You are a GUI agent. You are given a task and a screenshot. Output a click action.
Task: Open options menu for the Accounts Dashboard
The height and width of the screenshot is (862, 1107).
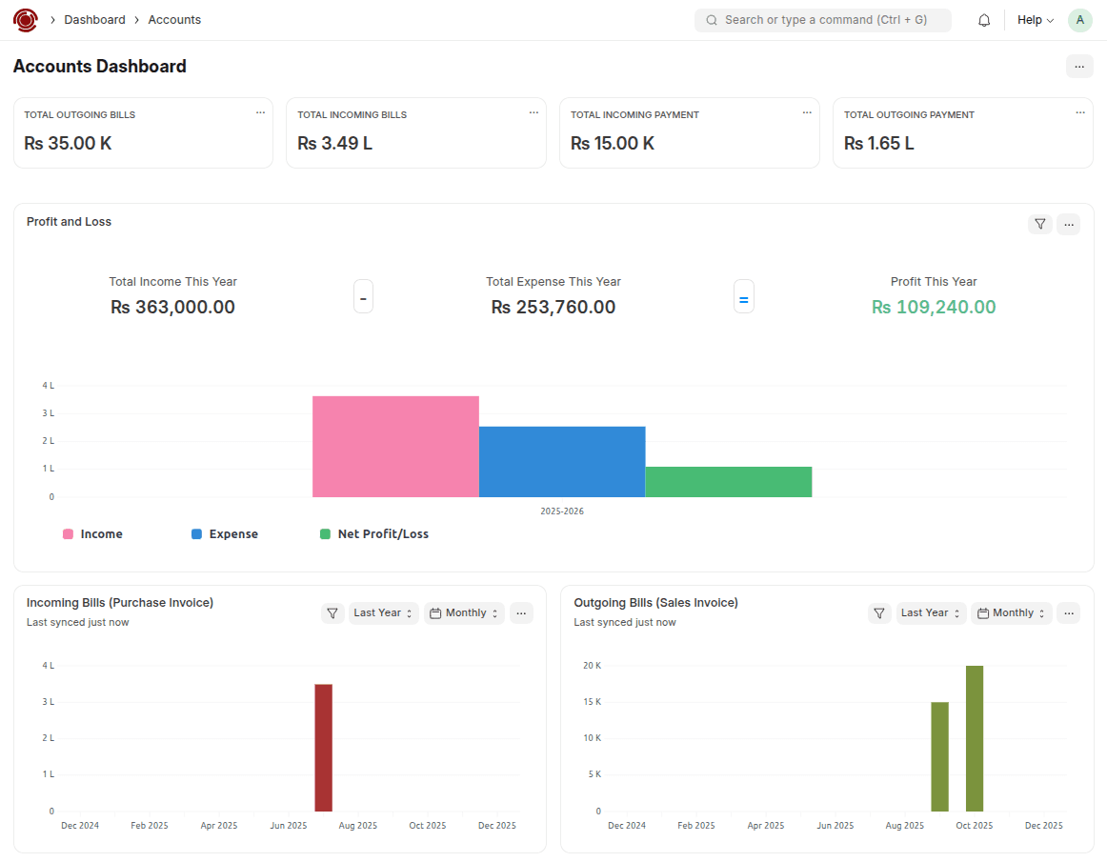(x=1079, y=66)
